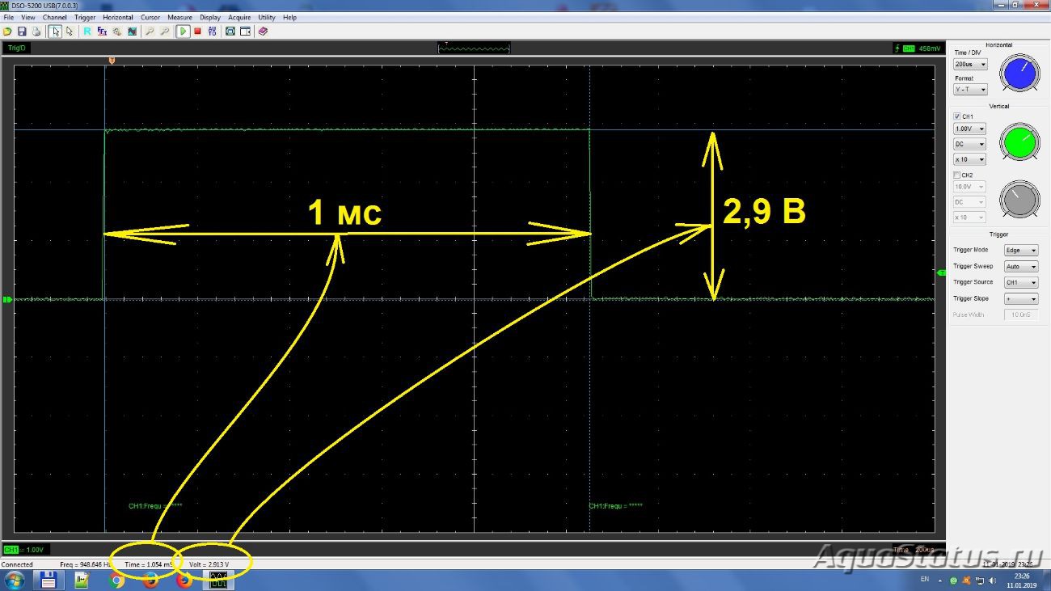1051x591 pixels.
Task: Click the second magnifier zoom icon
Action: 165,32
